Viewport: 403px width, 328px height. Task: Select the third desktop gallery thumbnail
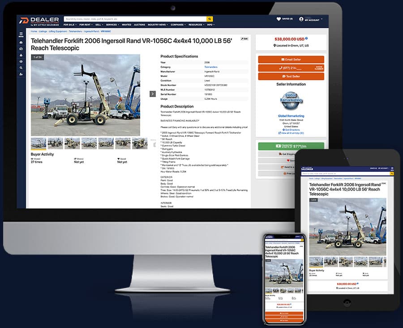click(72, 143)
